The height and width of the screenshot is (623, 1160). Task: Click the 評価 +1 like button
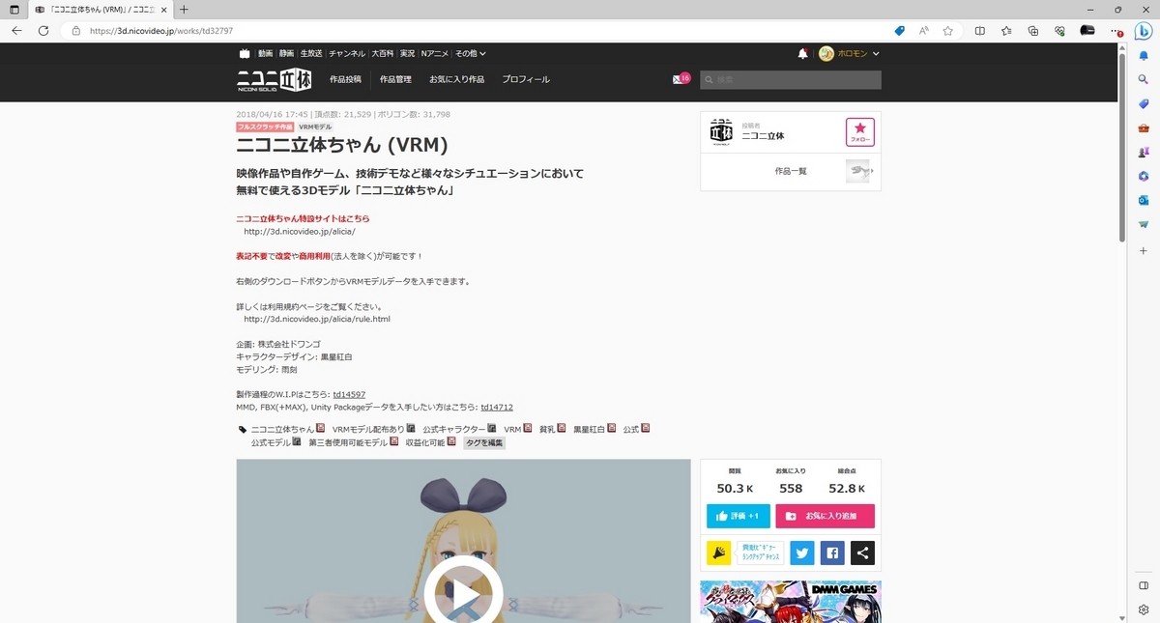click(x=739, y=516)
